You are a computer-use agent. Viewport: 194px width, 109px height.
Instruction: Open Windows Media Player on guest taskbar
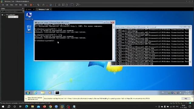[x=50, y=93]
